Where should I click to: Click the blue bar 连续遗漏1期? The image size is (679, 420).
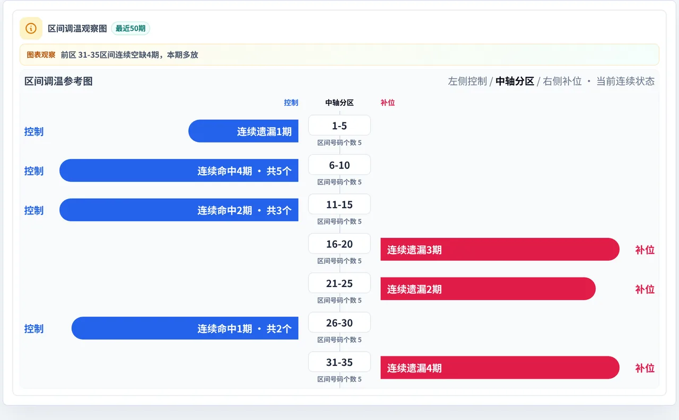coord(243,131)
